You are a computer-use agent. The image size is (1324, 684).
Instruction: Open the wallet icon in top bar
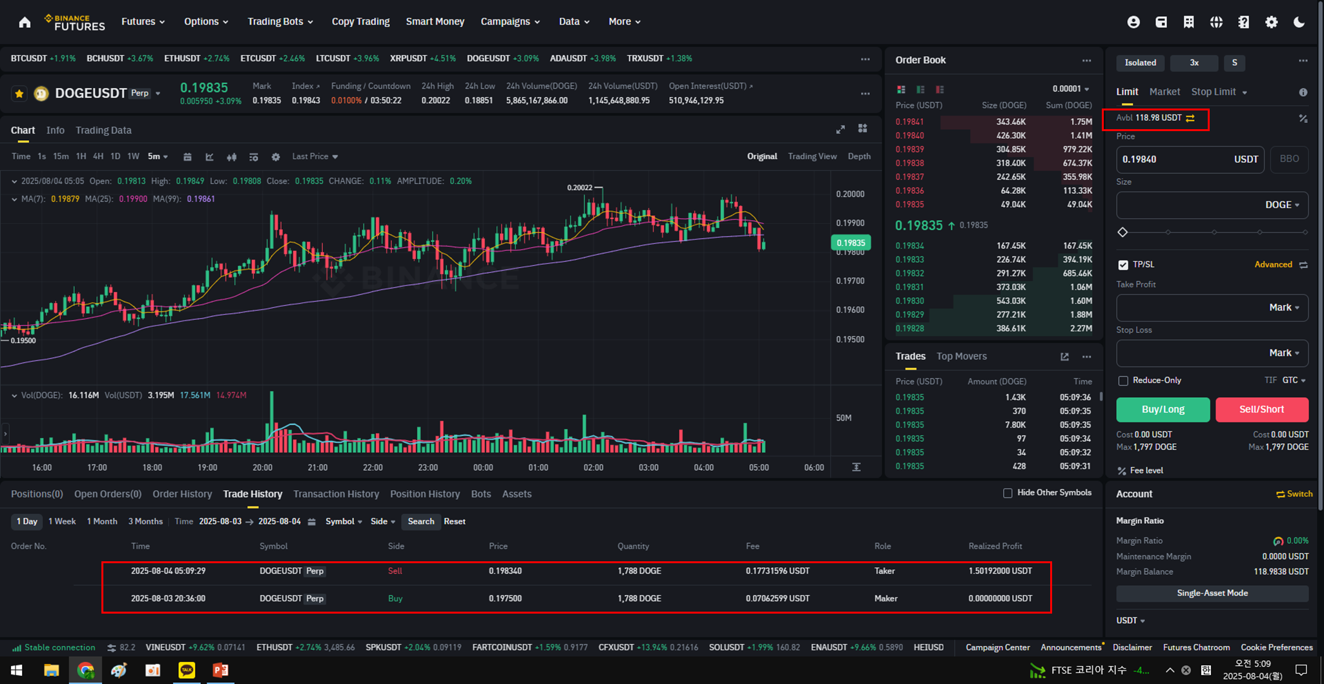(x=1161, y=22)
